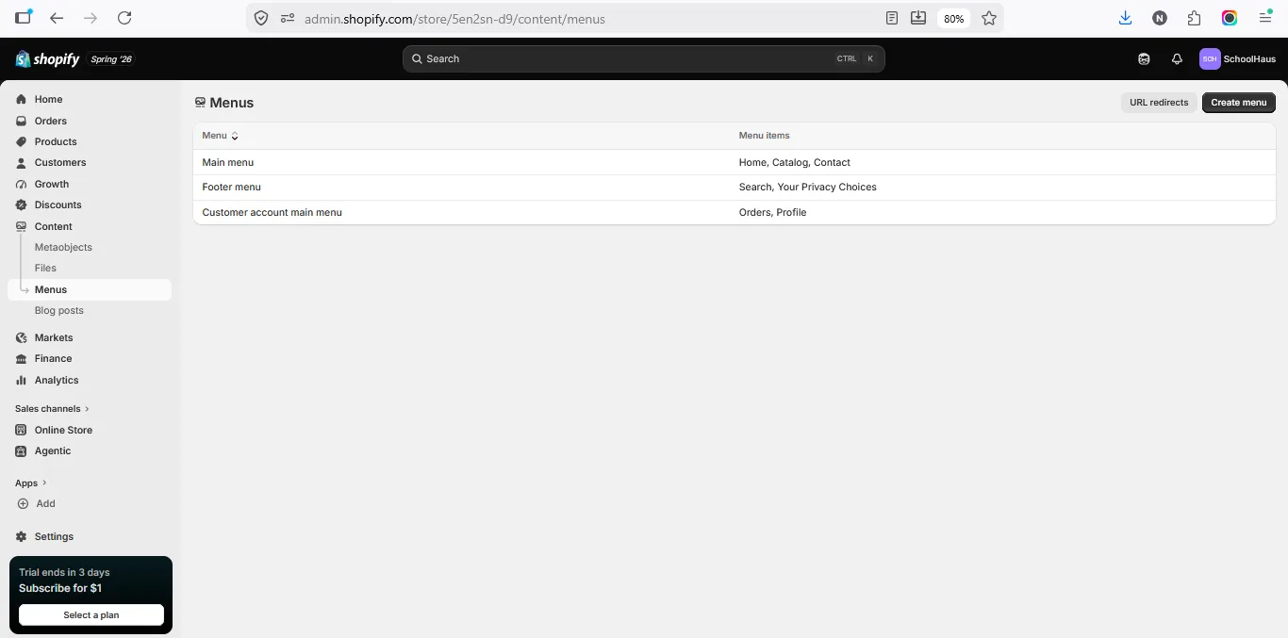The image size is (1288, 638).
Task: Expand the Apps section
Action: (x=30, y=483)
